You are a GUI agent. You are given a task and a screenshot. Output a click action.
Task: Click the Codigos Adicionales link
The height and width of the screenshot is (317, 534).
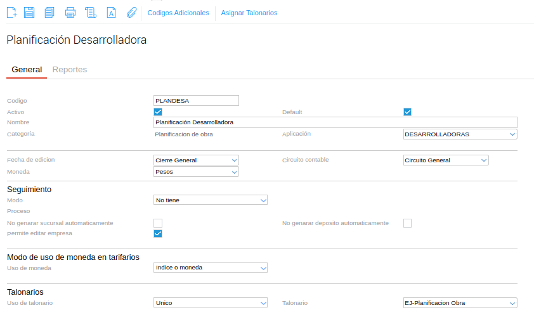[178, 13]
